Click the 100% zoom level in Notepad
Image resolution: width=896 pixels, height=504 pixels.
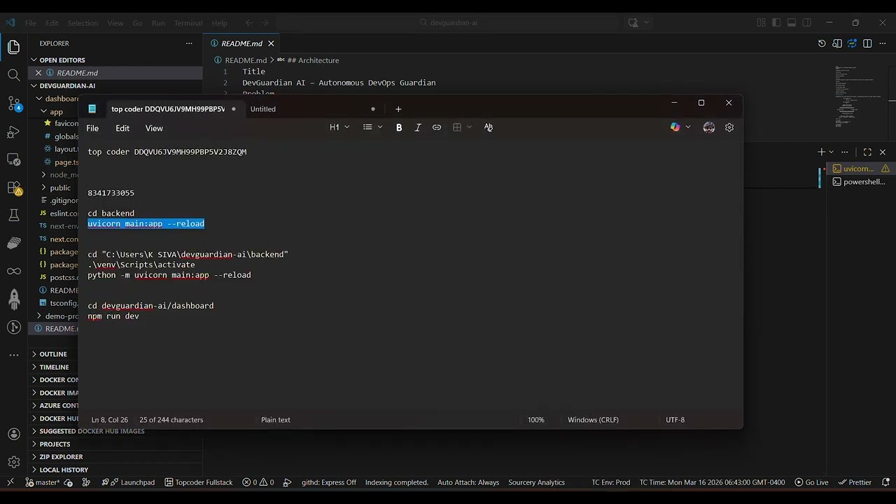(x=535, y=420)
